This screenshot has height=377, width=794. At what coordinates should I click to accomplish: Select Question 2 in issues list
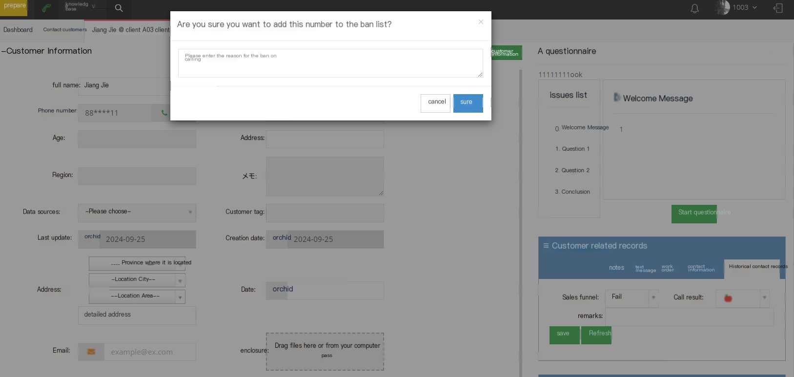pyautogui.click(x=572, y=171)
